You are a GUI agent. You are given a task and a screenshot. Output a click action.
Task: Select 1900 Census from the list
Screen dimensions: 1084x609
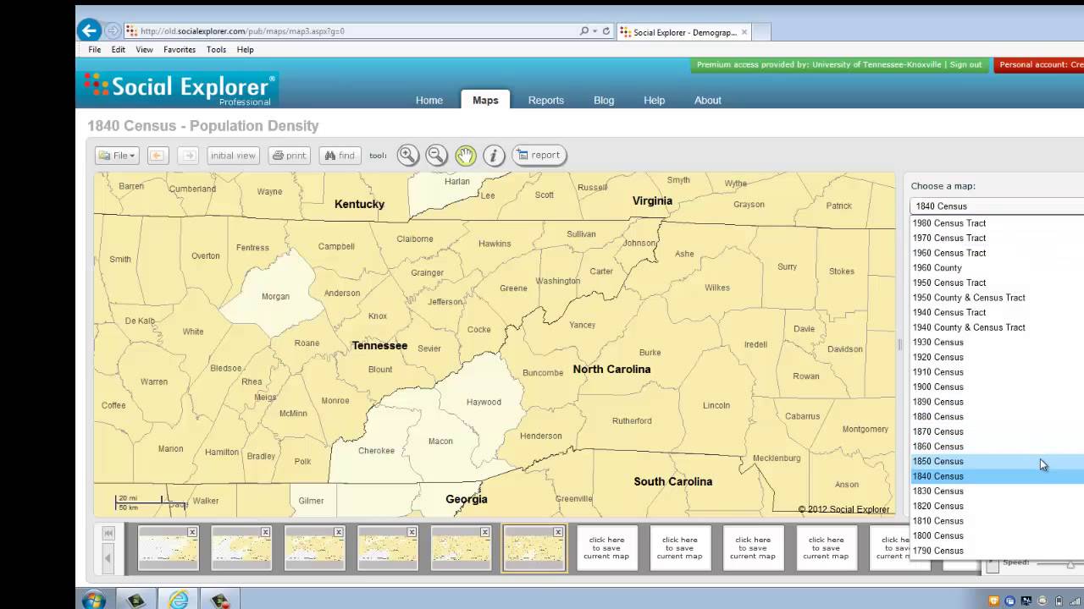tap(998, 387)
